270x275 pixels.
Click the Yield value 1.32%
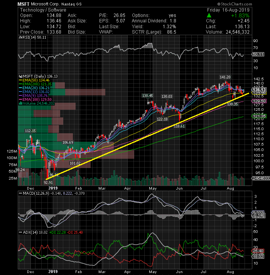tap(169, 27)
